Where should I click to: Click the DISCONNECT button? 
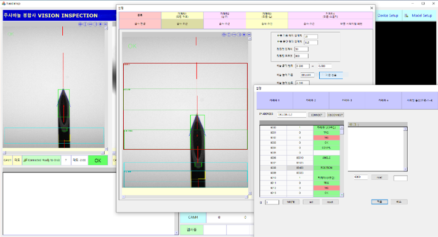click(x=335, y=115)
